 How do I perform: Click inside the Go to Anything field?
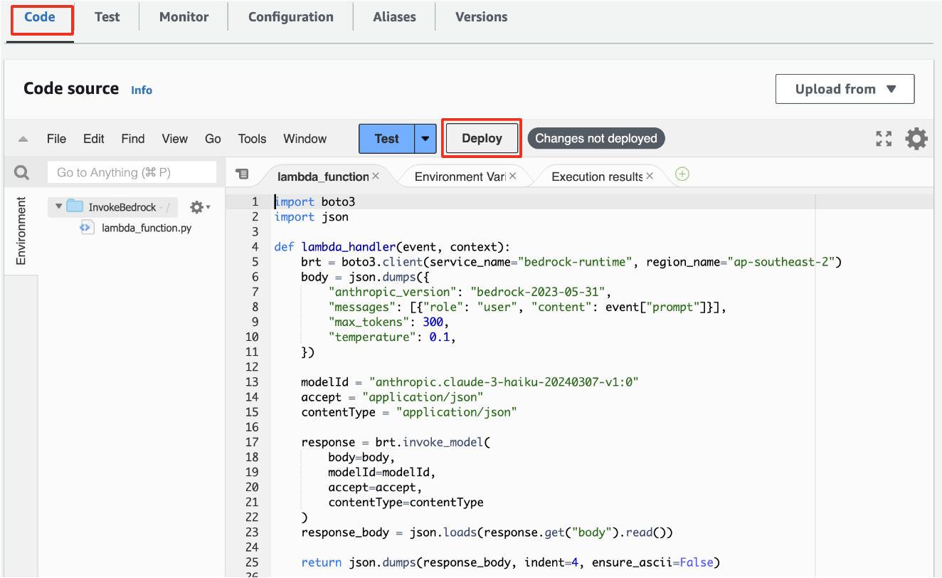[132, 172]
